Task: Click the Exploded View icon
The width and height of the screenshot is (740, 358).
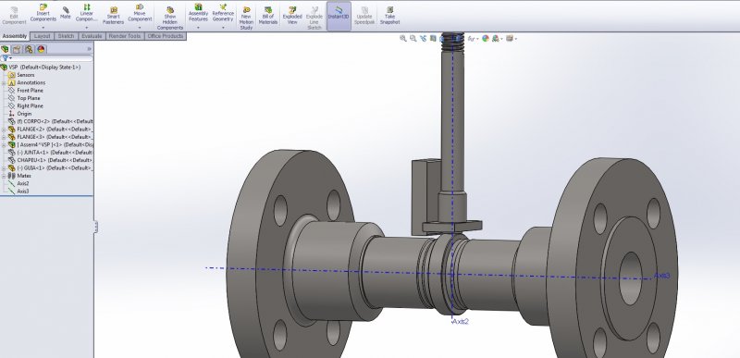Action: coord(292,16)
